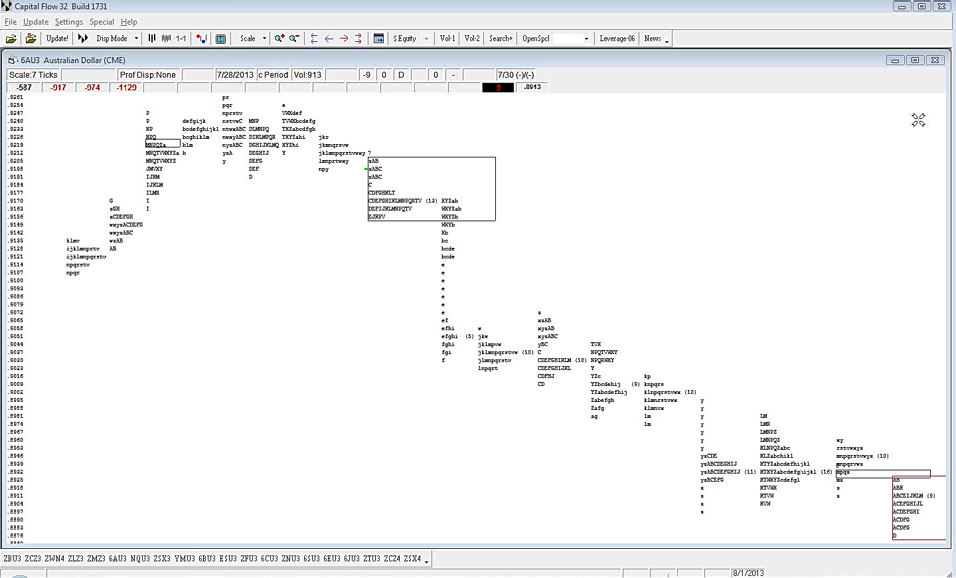
Task: Toggle the 1-1 display button
Action: [x=181, y=39]
